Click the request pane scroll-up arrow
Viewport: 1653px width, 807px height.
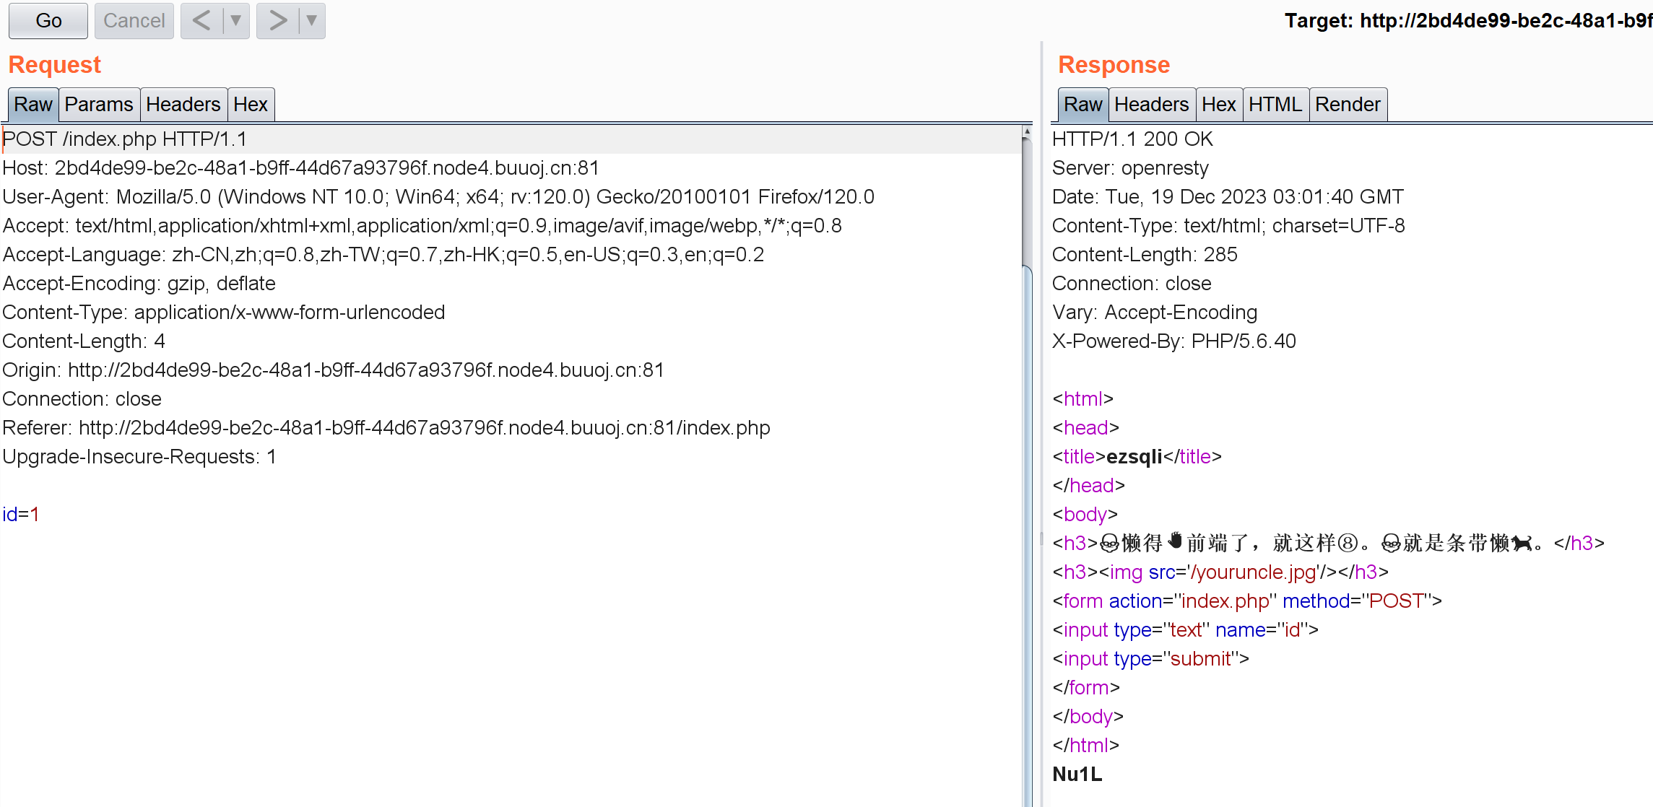point(1026,132)
